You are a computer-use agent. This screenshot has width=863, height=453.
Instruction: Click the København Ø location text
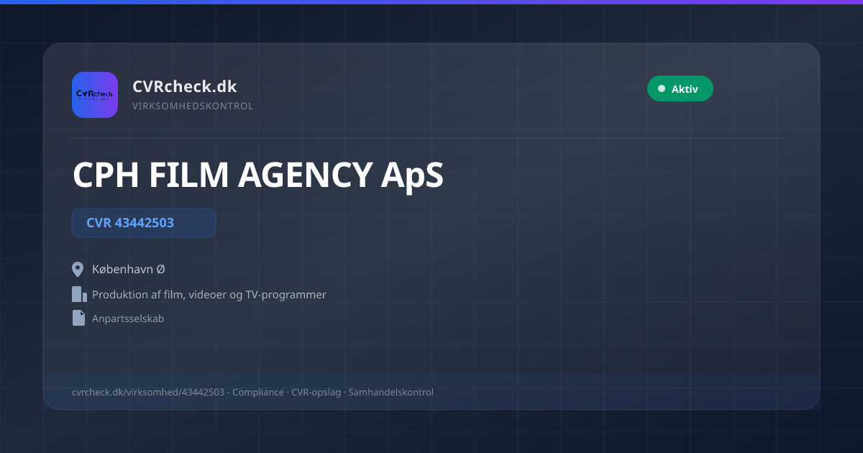(x=129, y=270)
